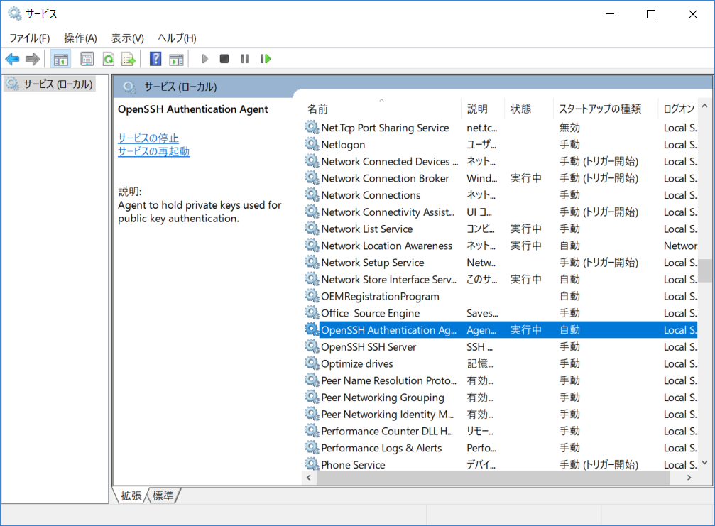Open the 表示(V) menu
715x526 pixels.
point(128,38)
